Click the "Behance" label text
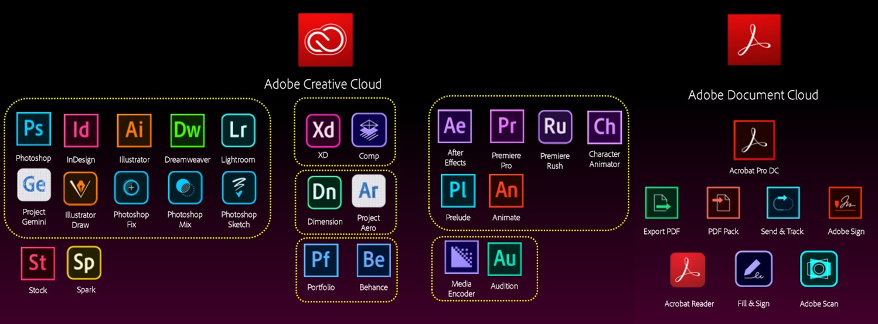The width and height of the screenshot is (878, 324). pyautogui.click(x=373, y=287)
